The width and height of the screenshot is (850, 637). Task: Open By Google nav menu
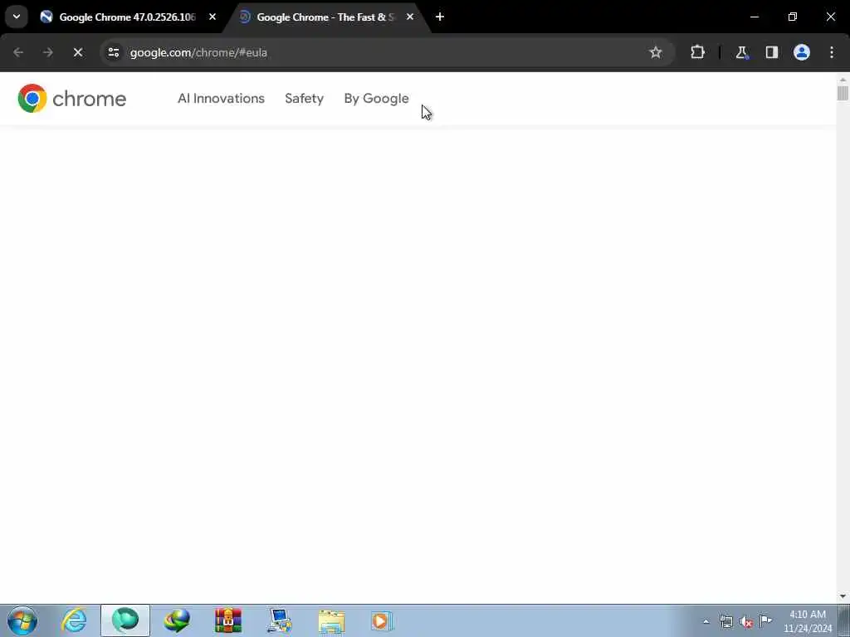(x=376, y=99)
